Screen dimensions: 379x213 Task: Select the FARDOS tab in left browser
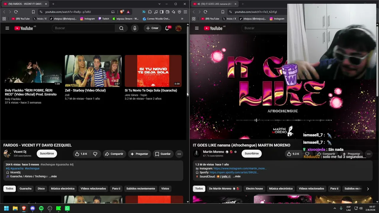pyautogui.click(x=25, y=4)
